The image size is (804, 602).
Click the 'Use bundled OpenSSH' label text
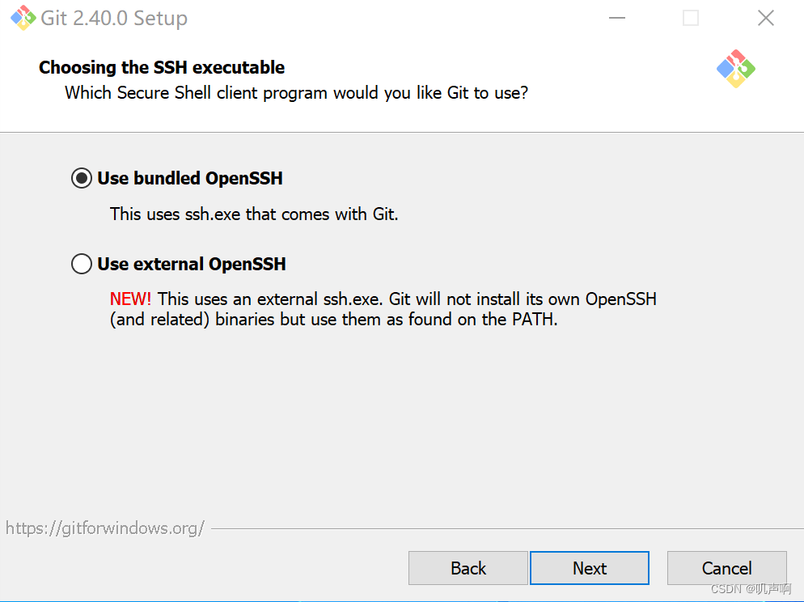point(188,178)
